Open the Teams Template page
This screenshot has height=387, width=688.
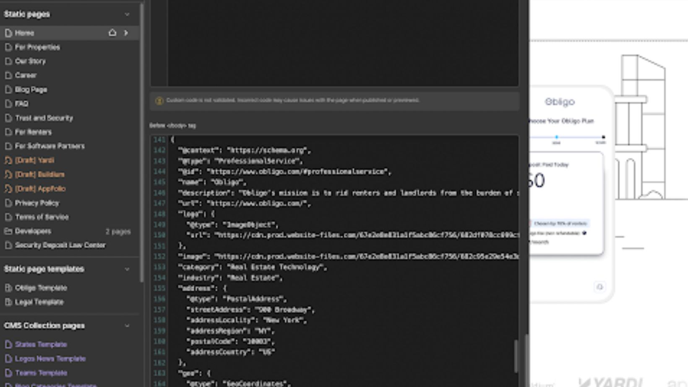pos(41,373)
